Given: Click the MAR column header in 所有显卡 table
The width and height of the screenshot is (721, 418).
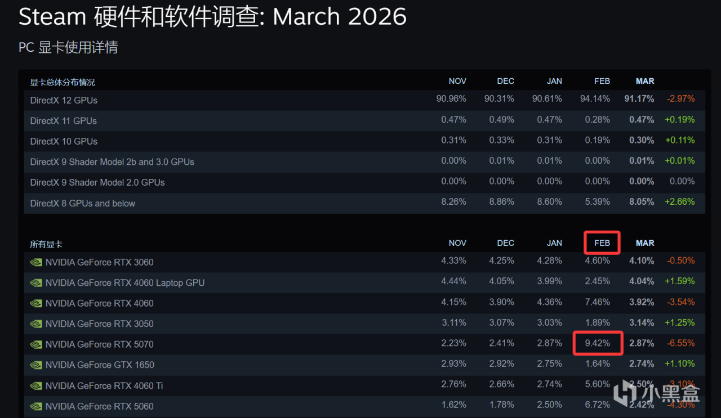Looking at the screenshot, I should pyautogui.click(x=645, y=243).
